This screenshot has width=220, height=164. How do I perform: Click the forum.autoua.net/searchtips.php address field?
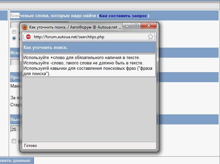click(87, 37)
